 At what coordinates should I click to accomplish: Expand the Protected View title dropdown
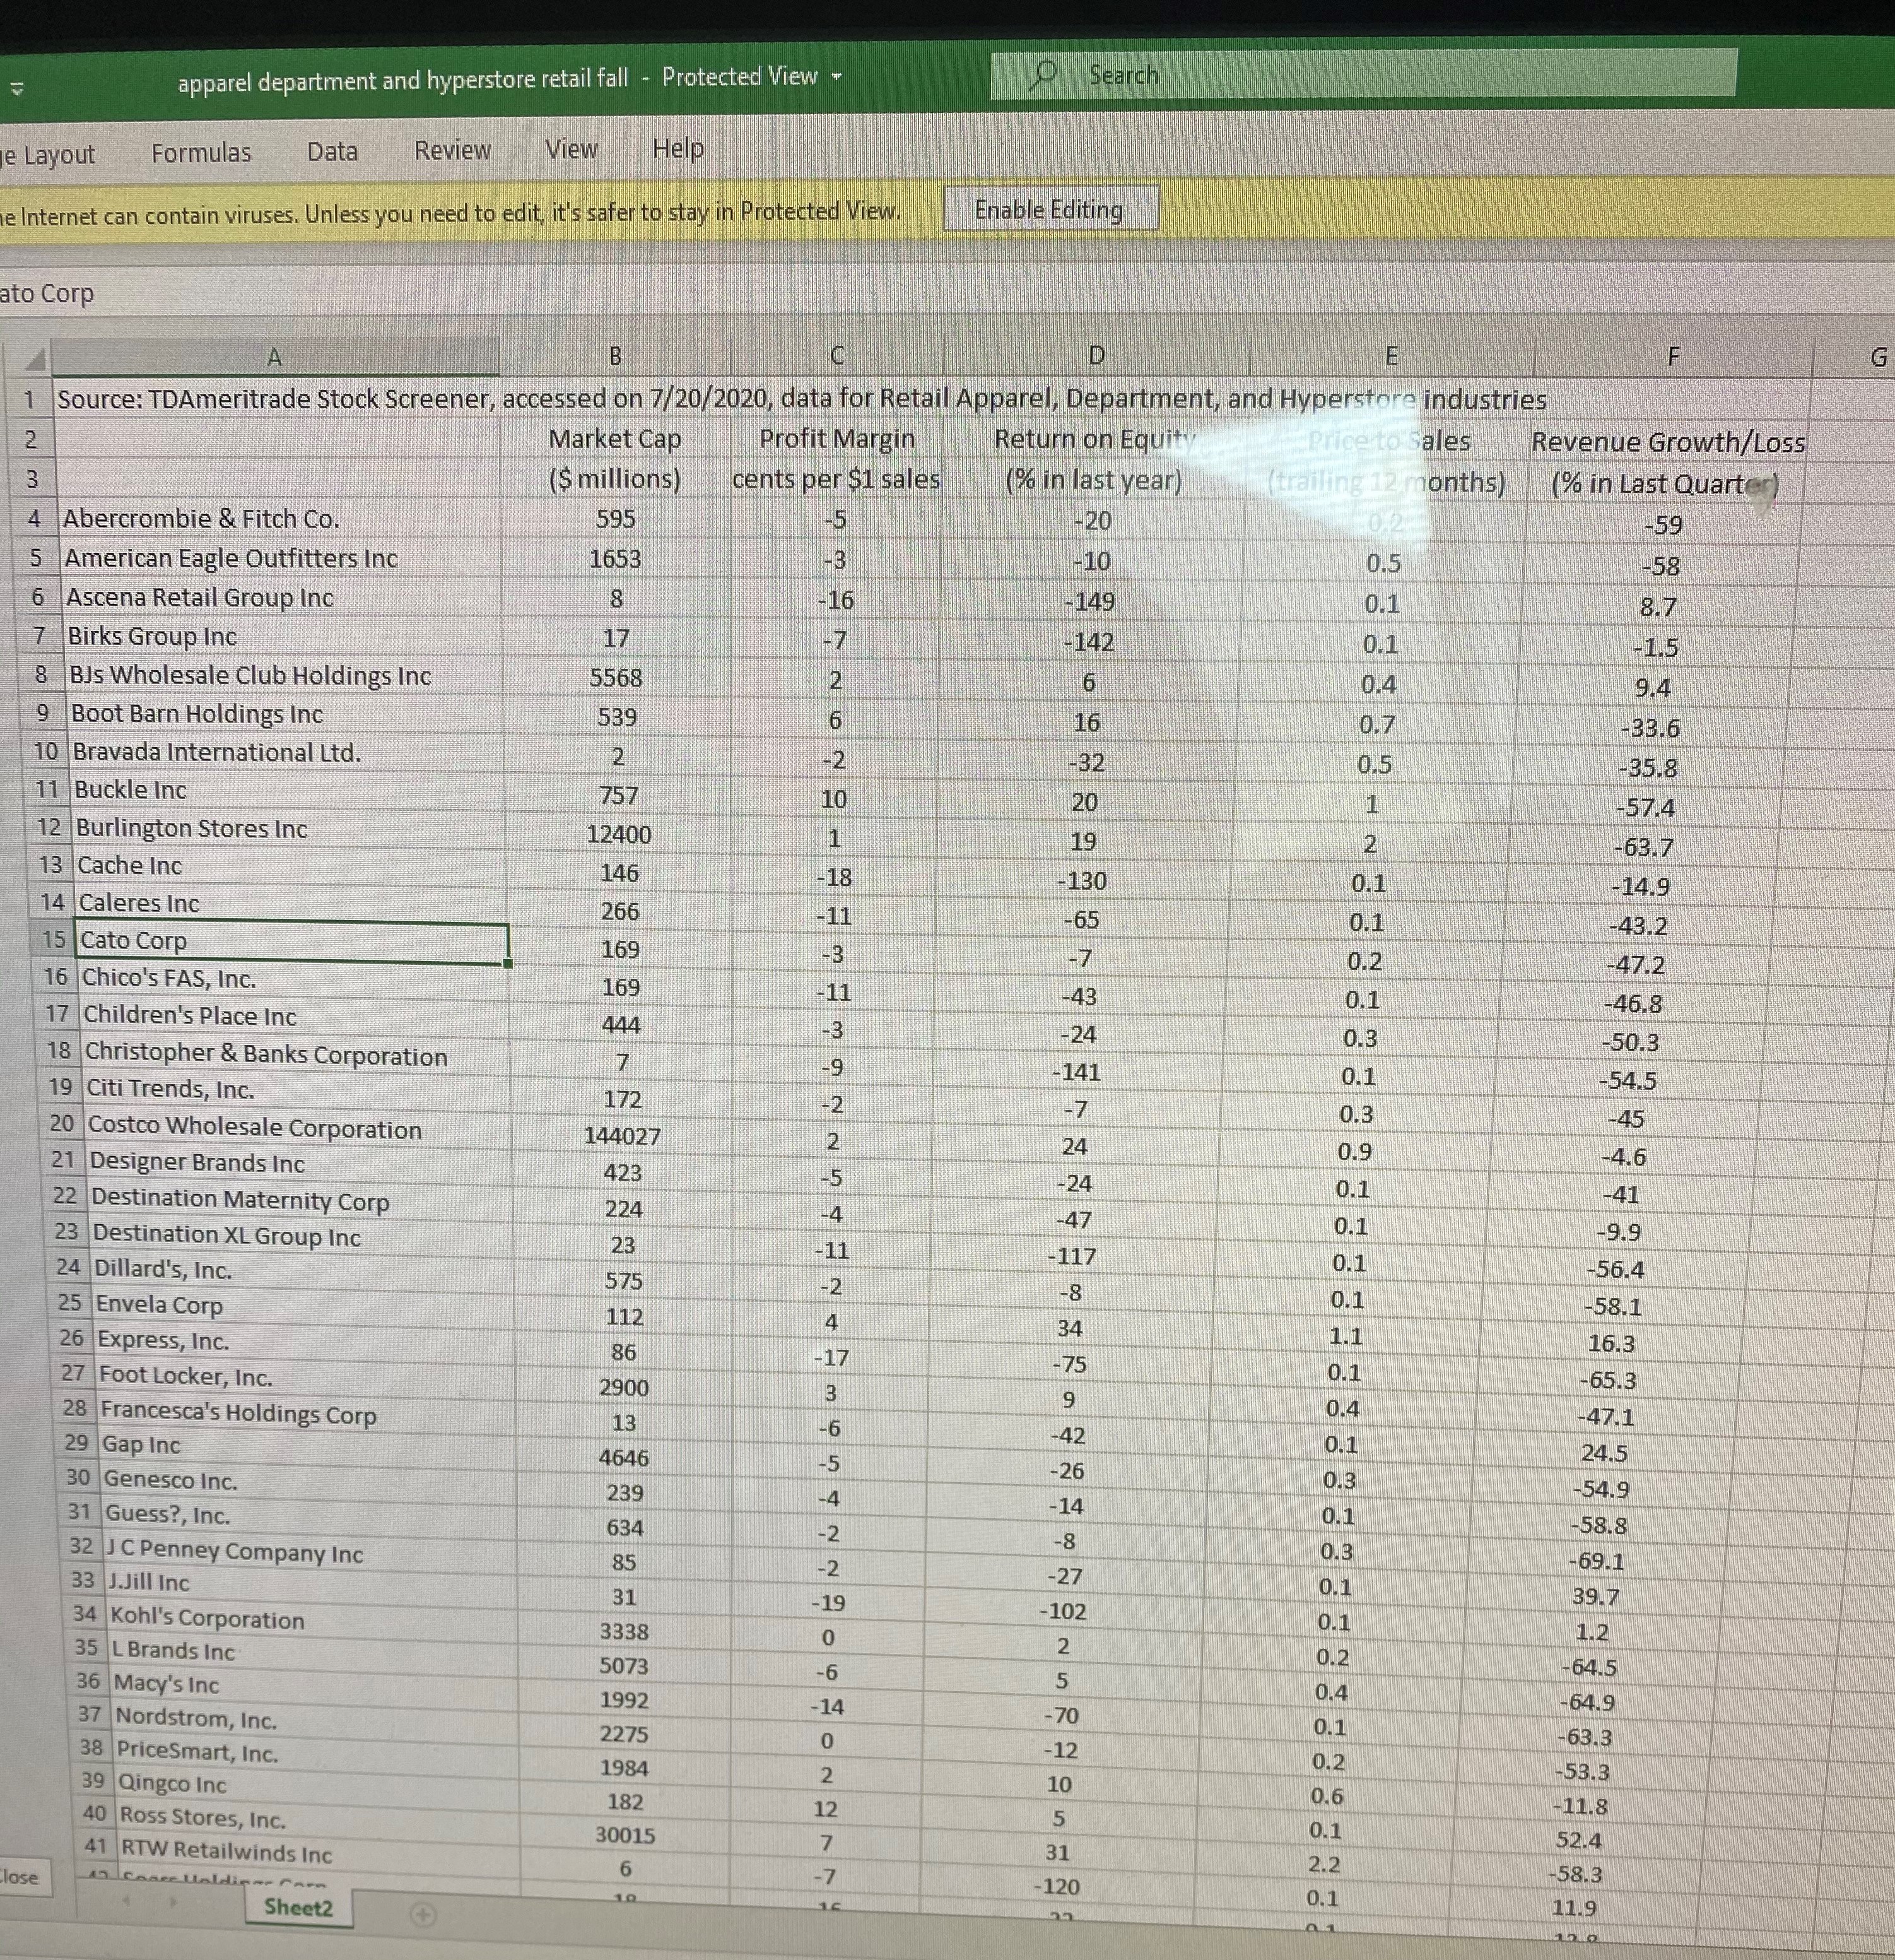click(x=836, y=77)
